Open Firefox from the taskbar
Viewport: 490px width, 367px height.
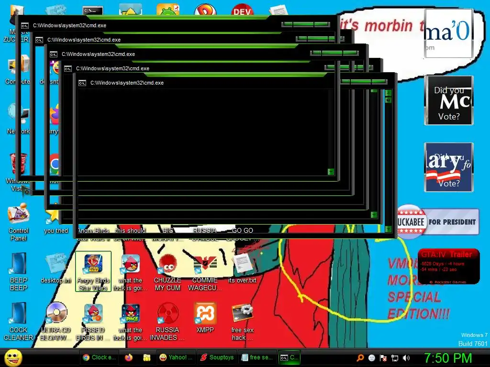(128, 357)
